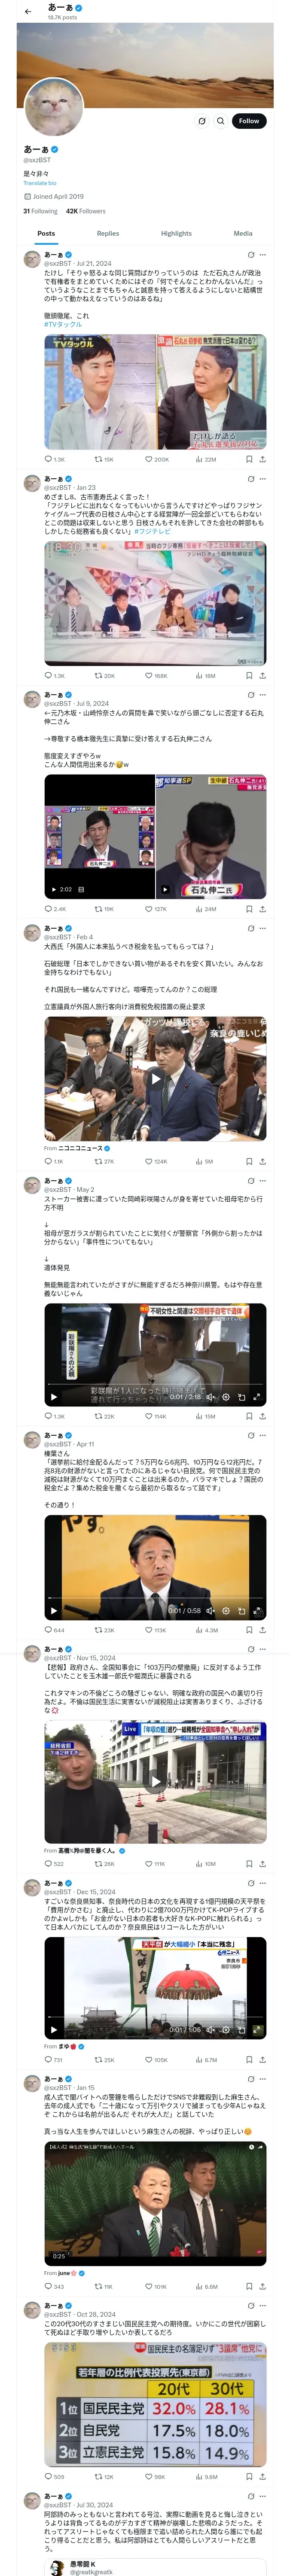The height and width of the screenshot is (2576, 290).
Task: Go back using the top arrow
Action: [28, 11]
